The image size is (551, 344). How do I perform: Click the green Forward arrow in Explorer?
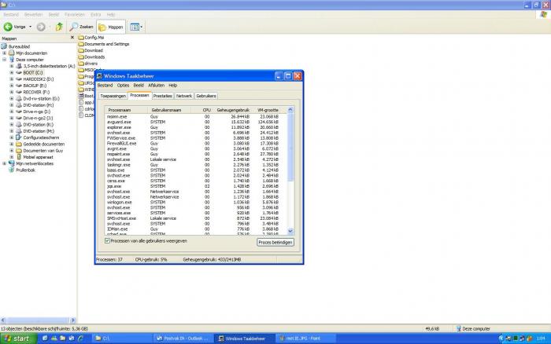click(x=41, y=27)
